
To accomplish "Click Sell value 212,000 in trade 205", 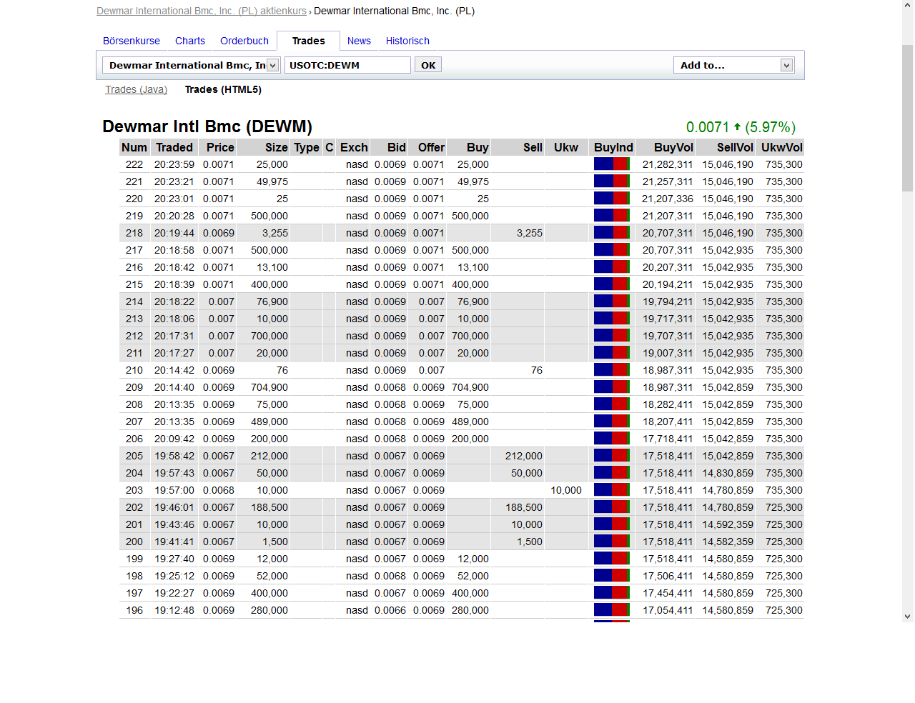I will click(524, 456).
